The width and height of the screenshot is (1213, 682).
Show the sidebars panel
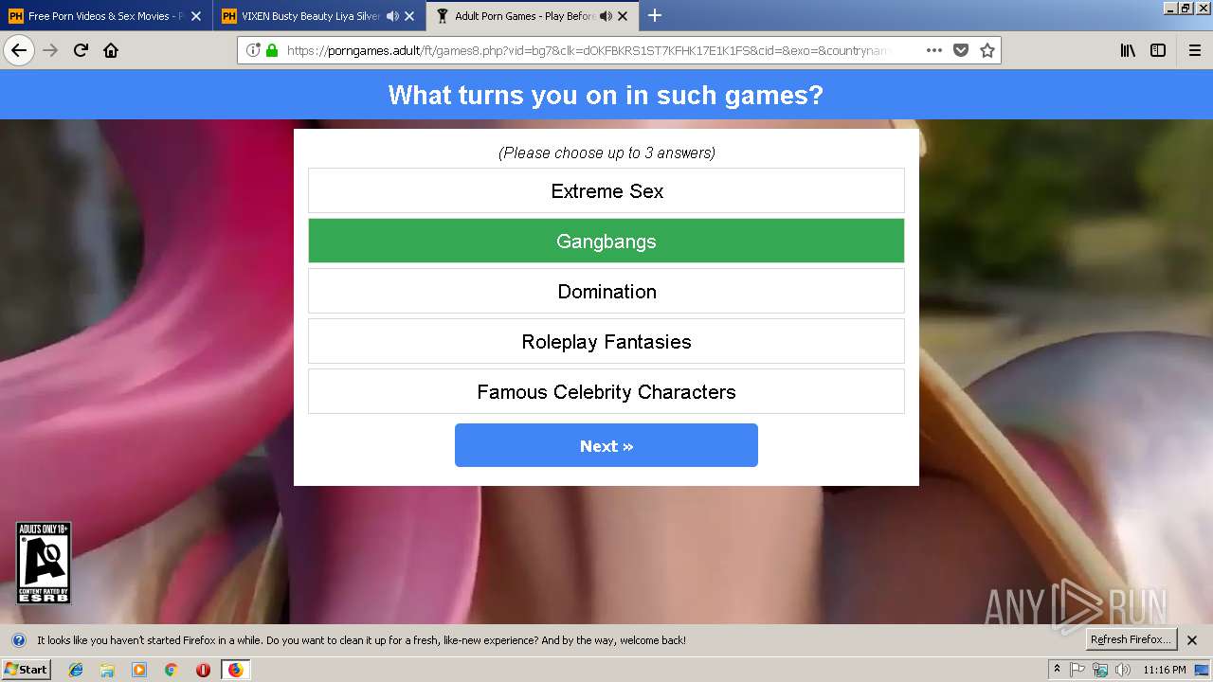coord(1158,50)
